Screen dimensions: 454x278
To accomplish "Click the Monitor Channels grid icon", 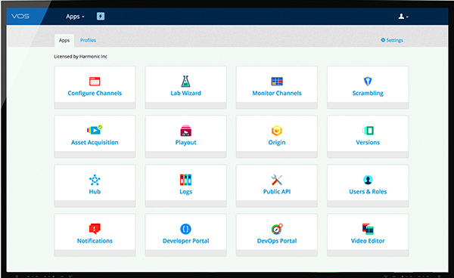I will (x=277, y=82).
